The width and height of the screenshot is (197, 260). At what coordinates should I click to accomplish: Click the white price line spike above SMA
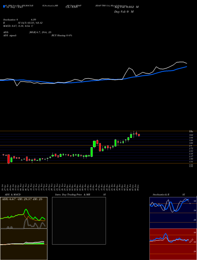pyautogui.click(x=129, y=68)
